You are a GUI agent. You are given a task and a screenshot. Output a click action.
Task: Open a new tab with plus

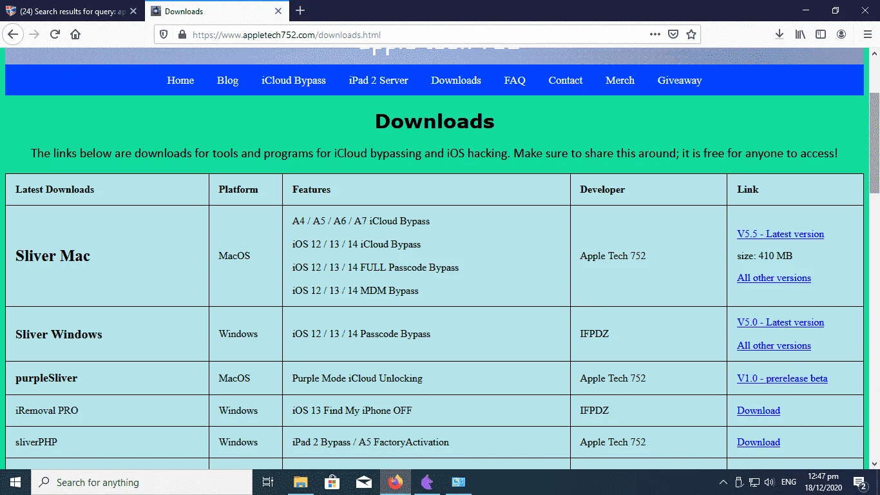(x=300, y=11)
